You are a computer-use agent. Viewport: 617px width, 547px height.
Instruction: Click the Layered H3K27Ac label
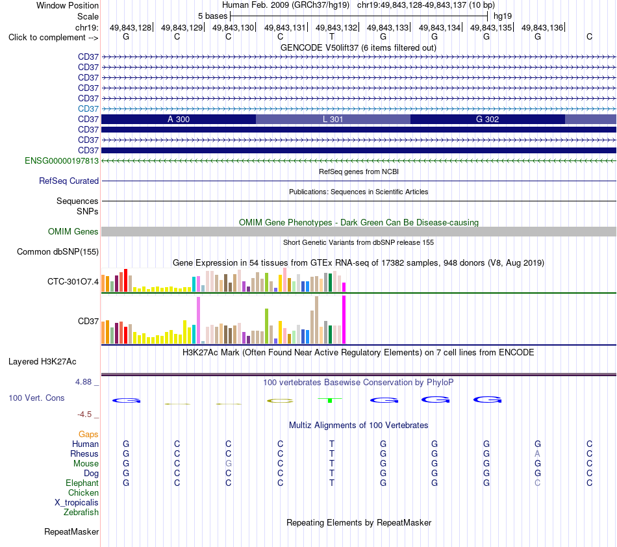pyautogui.click(x=42, y=361)
